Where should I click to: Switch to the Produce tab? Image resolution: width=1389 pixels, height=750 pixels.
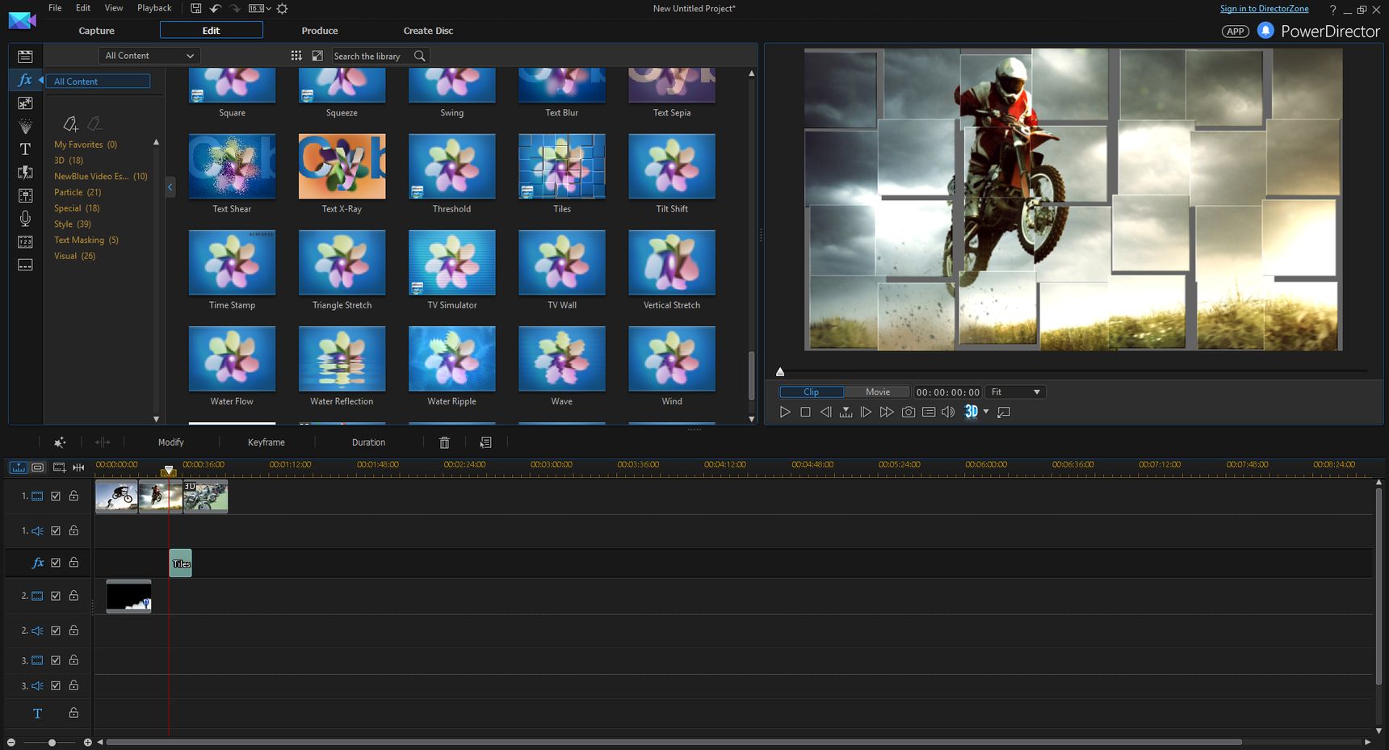320,31
